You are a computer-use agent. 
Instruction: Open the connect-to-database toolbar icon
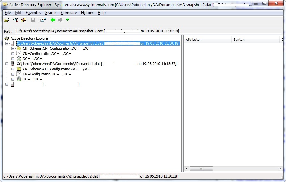coord(6,20)
